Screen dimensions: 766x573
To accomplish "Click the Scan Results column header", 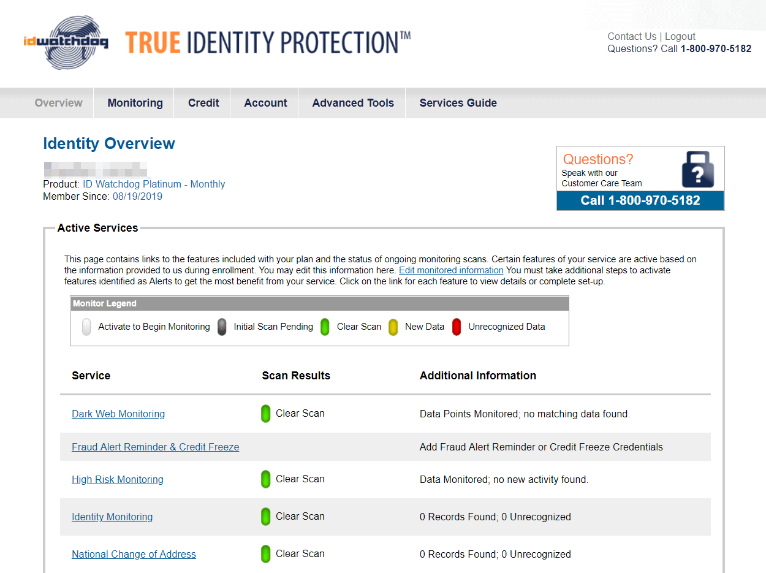I will [x=296, y=376].
